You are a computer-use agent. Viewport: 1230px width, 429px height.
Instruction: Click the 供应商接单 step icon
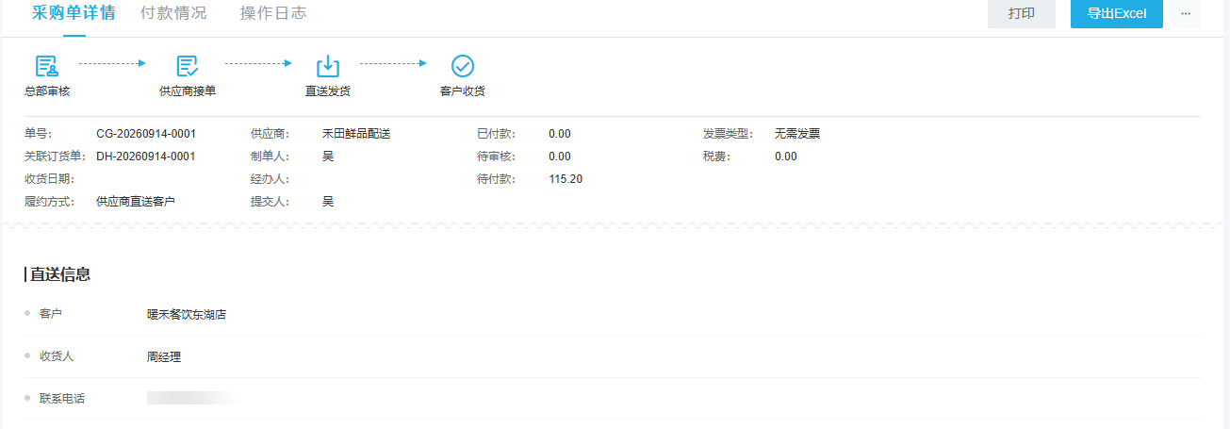pyautogui.click(x=188, y=66)
